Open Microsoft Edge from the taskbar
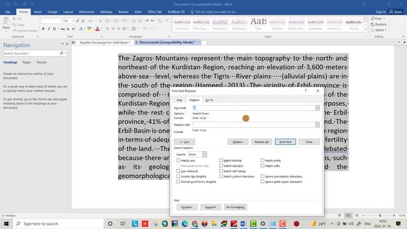The width and height of the screenshot is (407, 229). point(184,223)
